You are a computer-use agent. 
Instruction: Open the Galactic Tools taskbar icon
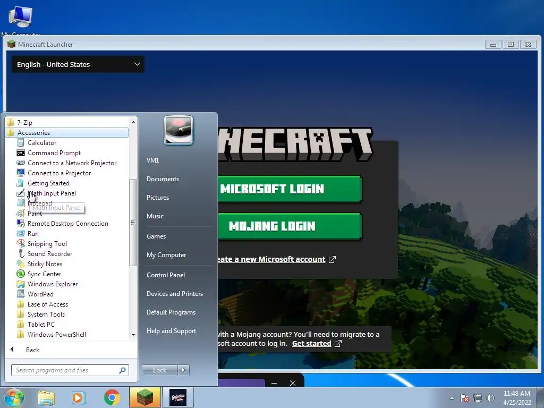coord(177,397)
